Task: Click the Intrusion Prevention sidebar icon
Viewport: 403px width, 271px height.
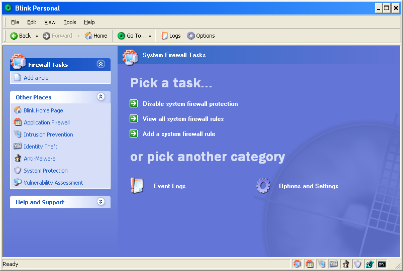Action: pyautogui.click(x=18, y=134)
